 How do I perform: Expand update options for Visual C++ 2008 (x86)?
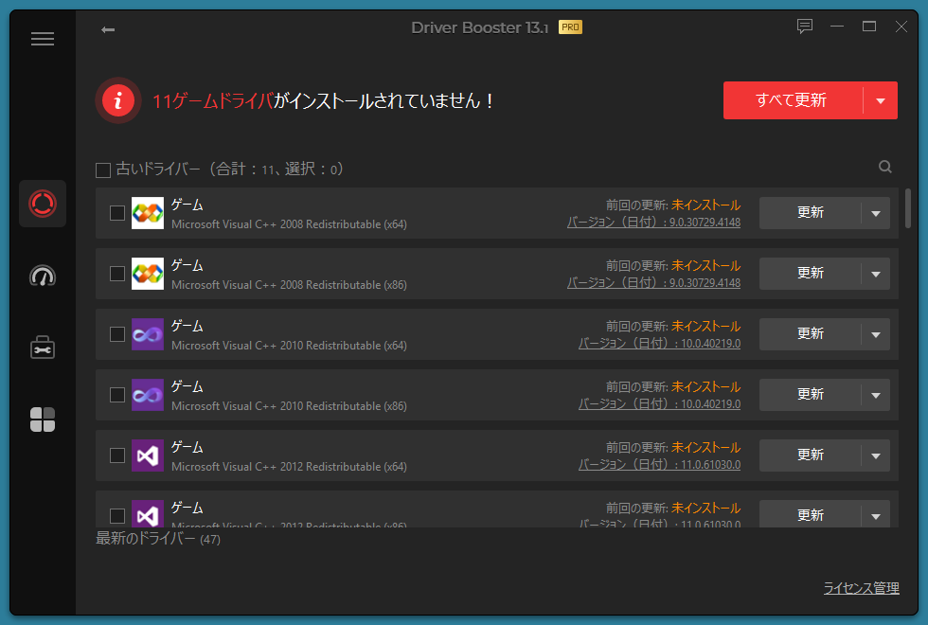(875, 274)
